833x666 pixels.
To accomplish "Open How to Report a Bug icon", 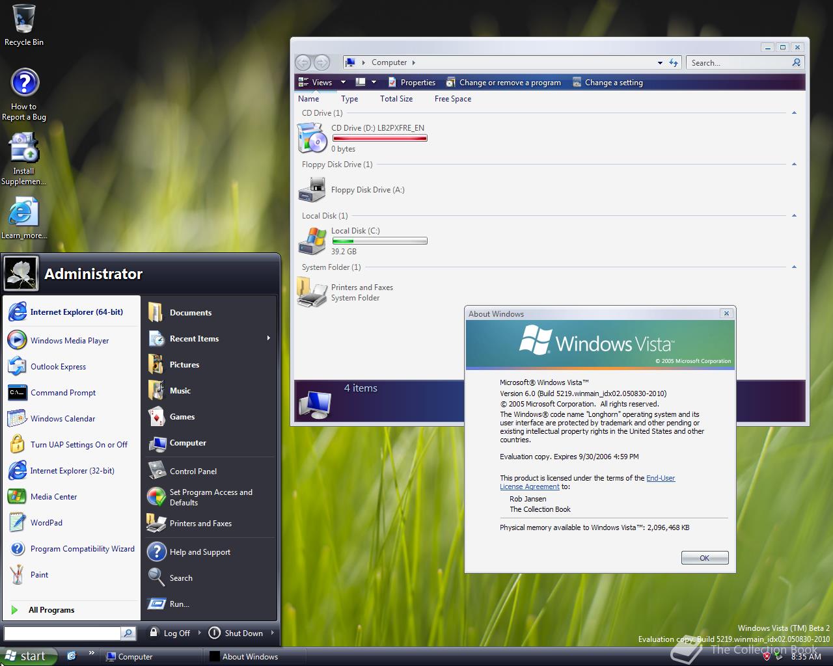I will [x=24, y=94].
